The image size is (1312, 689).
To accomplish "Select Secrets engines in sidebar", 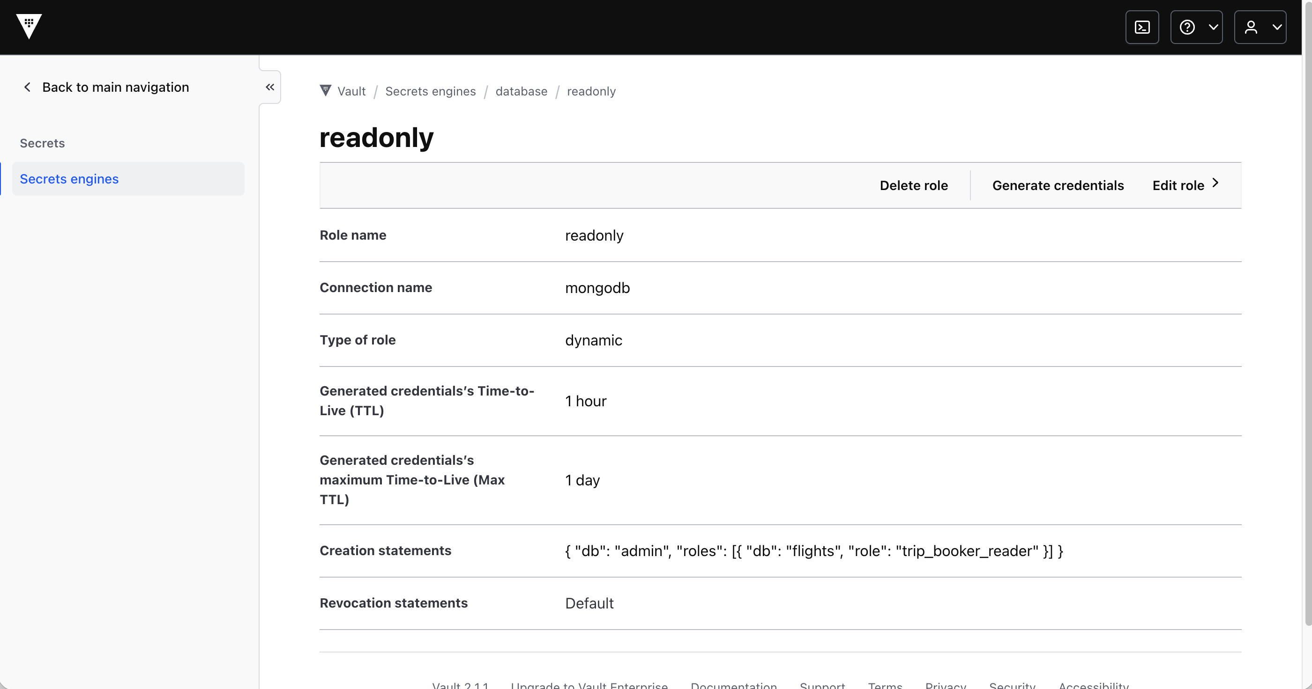I will (128, 179).
